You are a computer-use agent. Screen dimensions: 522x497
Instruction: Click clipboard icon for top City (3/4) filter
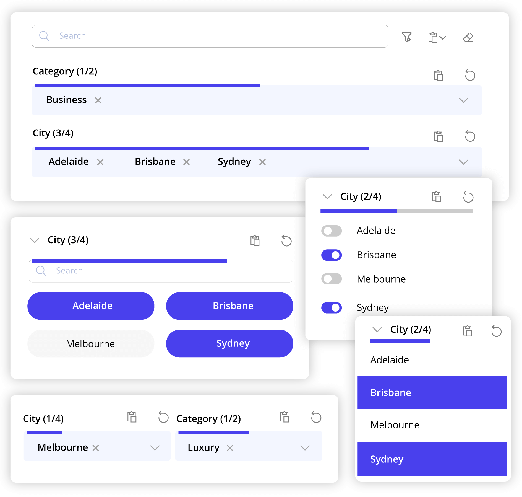pyautogui.click(x=438, y=136)
